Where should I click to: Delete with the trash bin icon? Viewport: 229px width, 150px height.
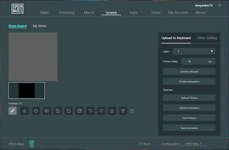click(x=123, y=111)
